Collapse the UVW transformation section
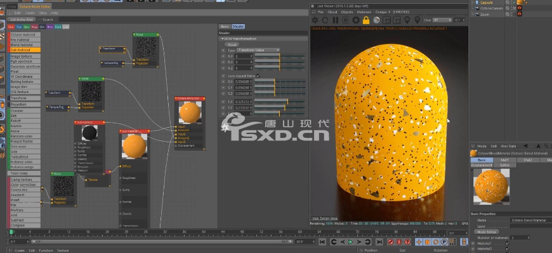 point(221,40)
